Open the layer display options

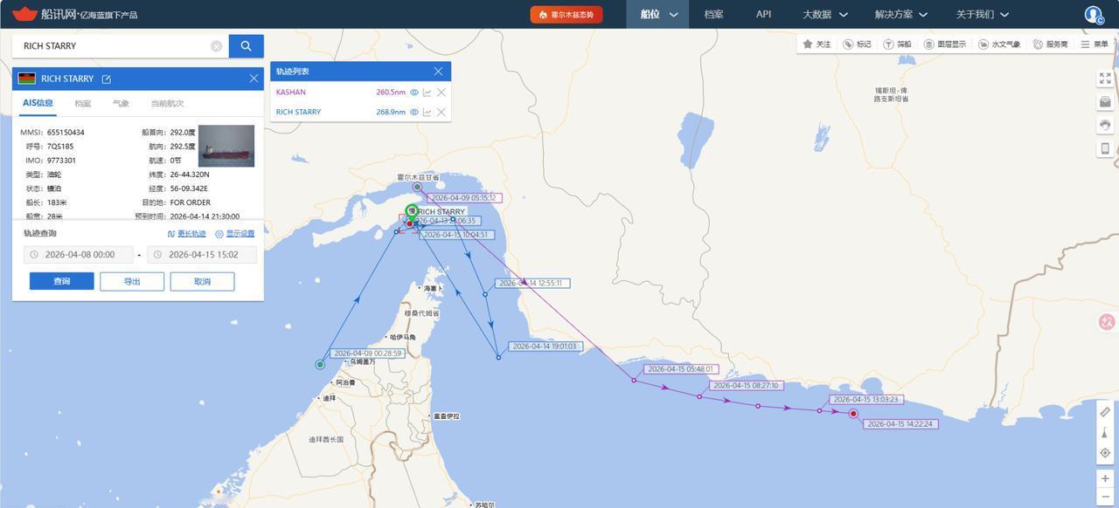pyautogui.click(x=945, y=44)
